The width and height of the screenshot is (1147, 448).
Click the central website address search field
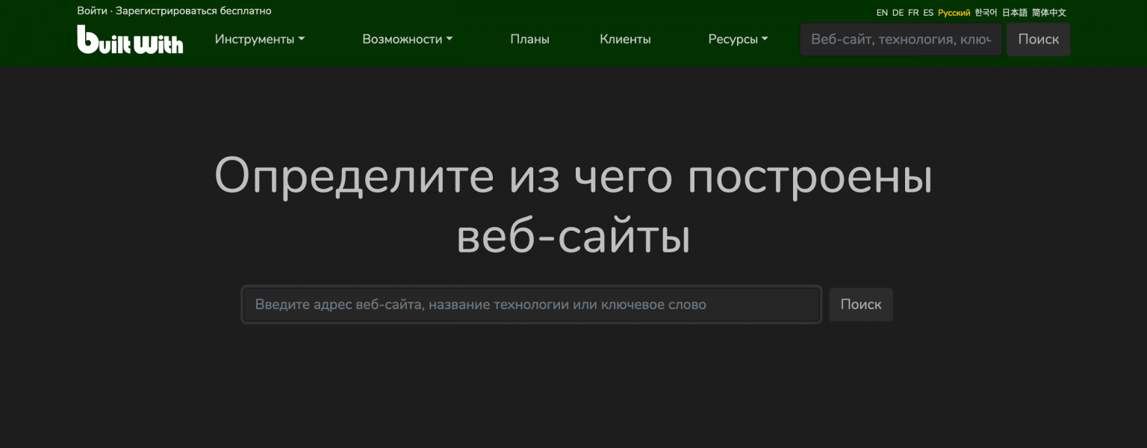(x=530, y=304)
